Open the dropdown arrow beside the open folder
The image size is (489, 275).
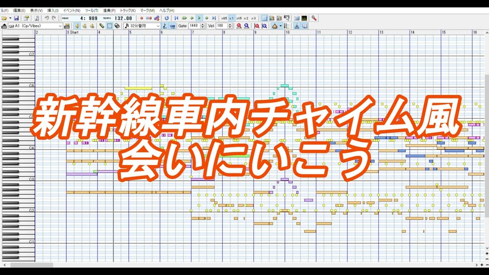tap(10, 18)
